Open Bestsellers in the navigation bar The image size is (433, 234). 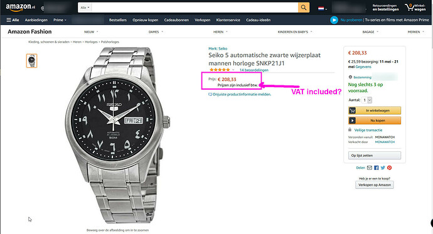pos(117,20)
